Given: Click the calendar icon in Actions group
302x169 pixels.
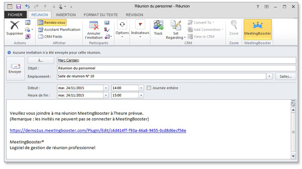Looking at the screenshot, I should (x=28, y=23).
